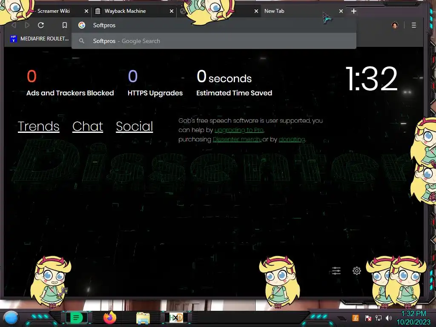This screenshot has width=436, height=327.
Task: Click the Estimated Time Saved stat
Action: click(x=234, y=83)
